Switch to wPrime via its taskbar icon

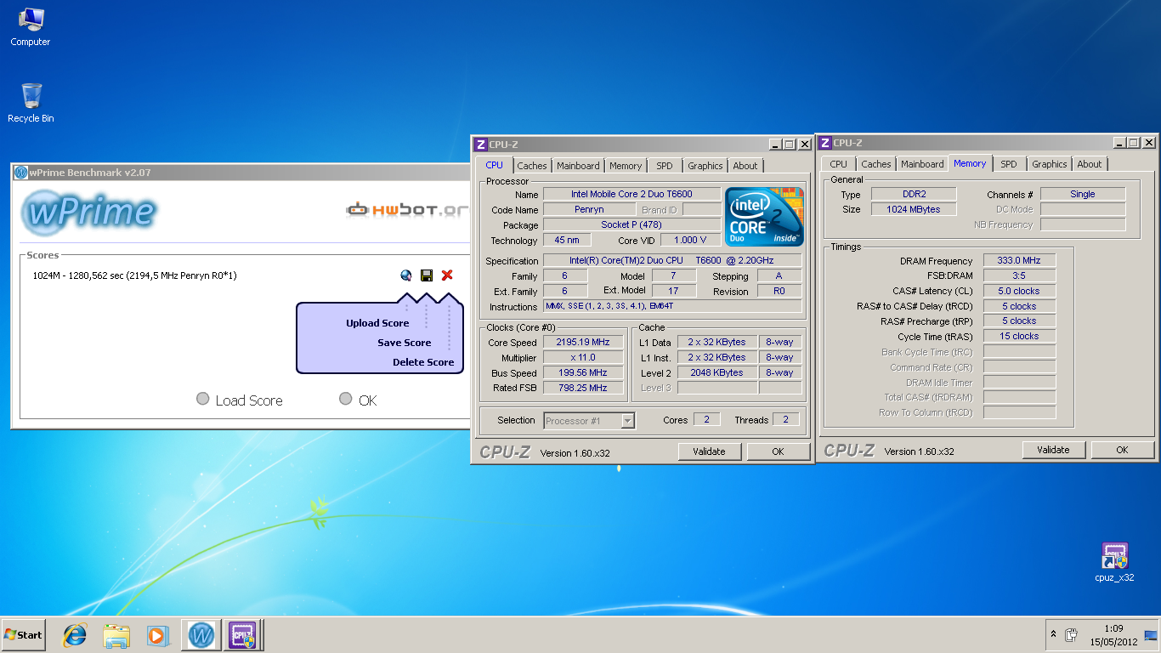[x=201, y=635]
